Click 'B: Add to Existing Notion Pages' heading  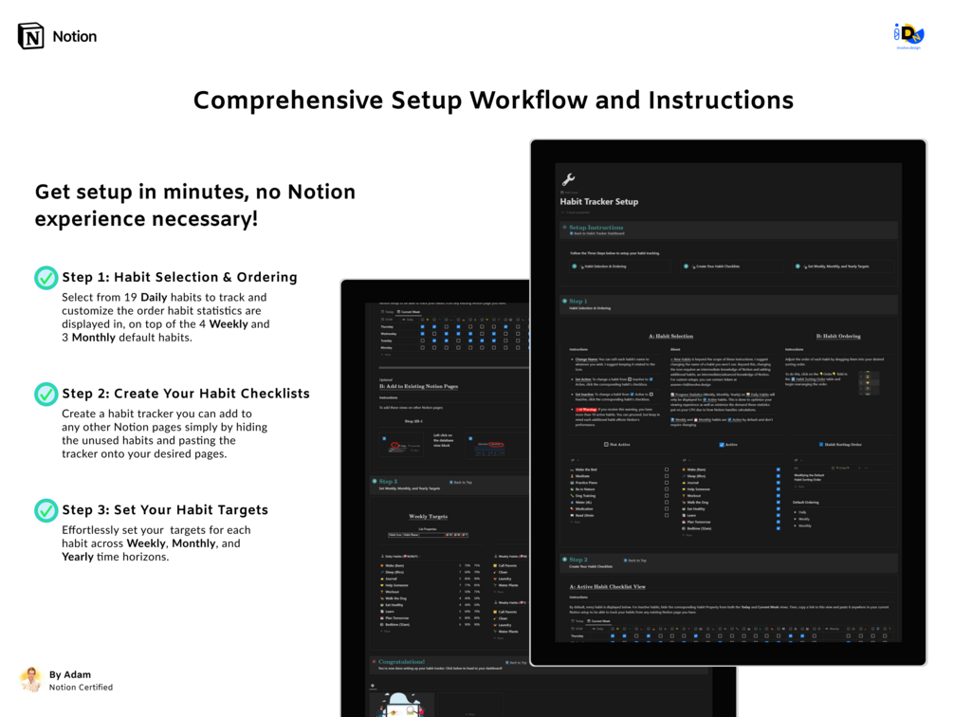419,386
